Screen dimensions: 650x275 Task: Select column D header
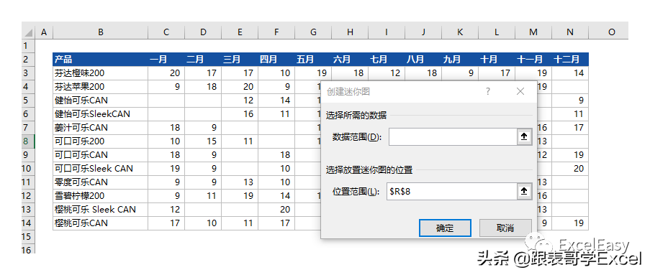pyautogui.click(x=203, y=32)
